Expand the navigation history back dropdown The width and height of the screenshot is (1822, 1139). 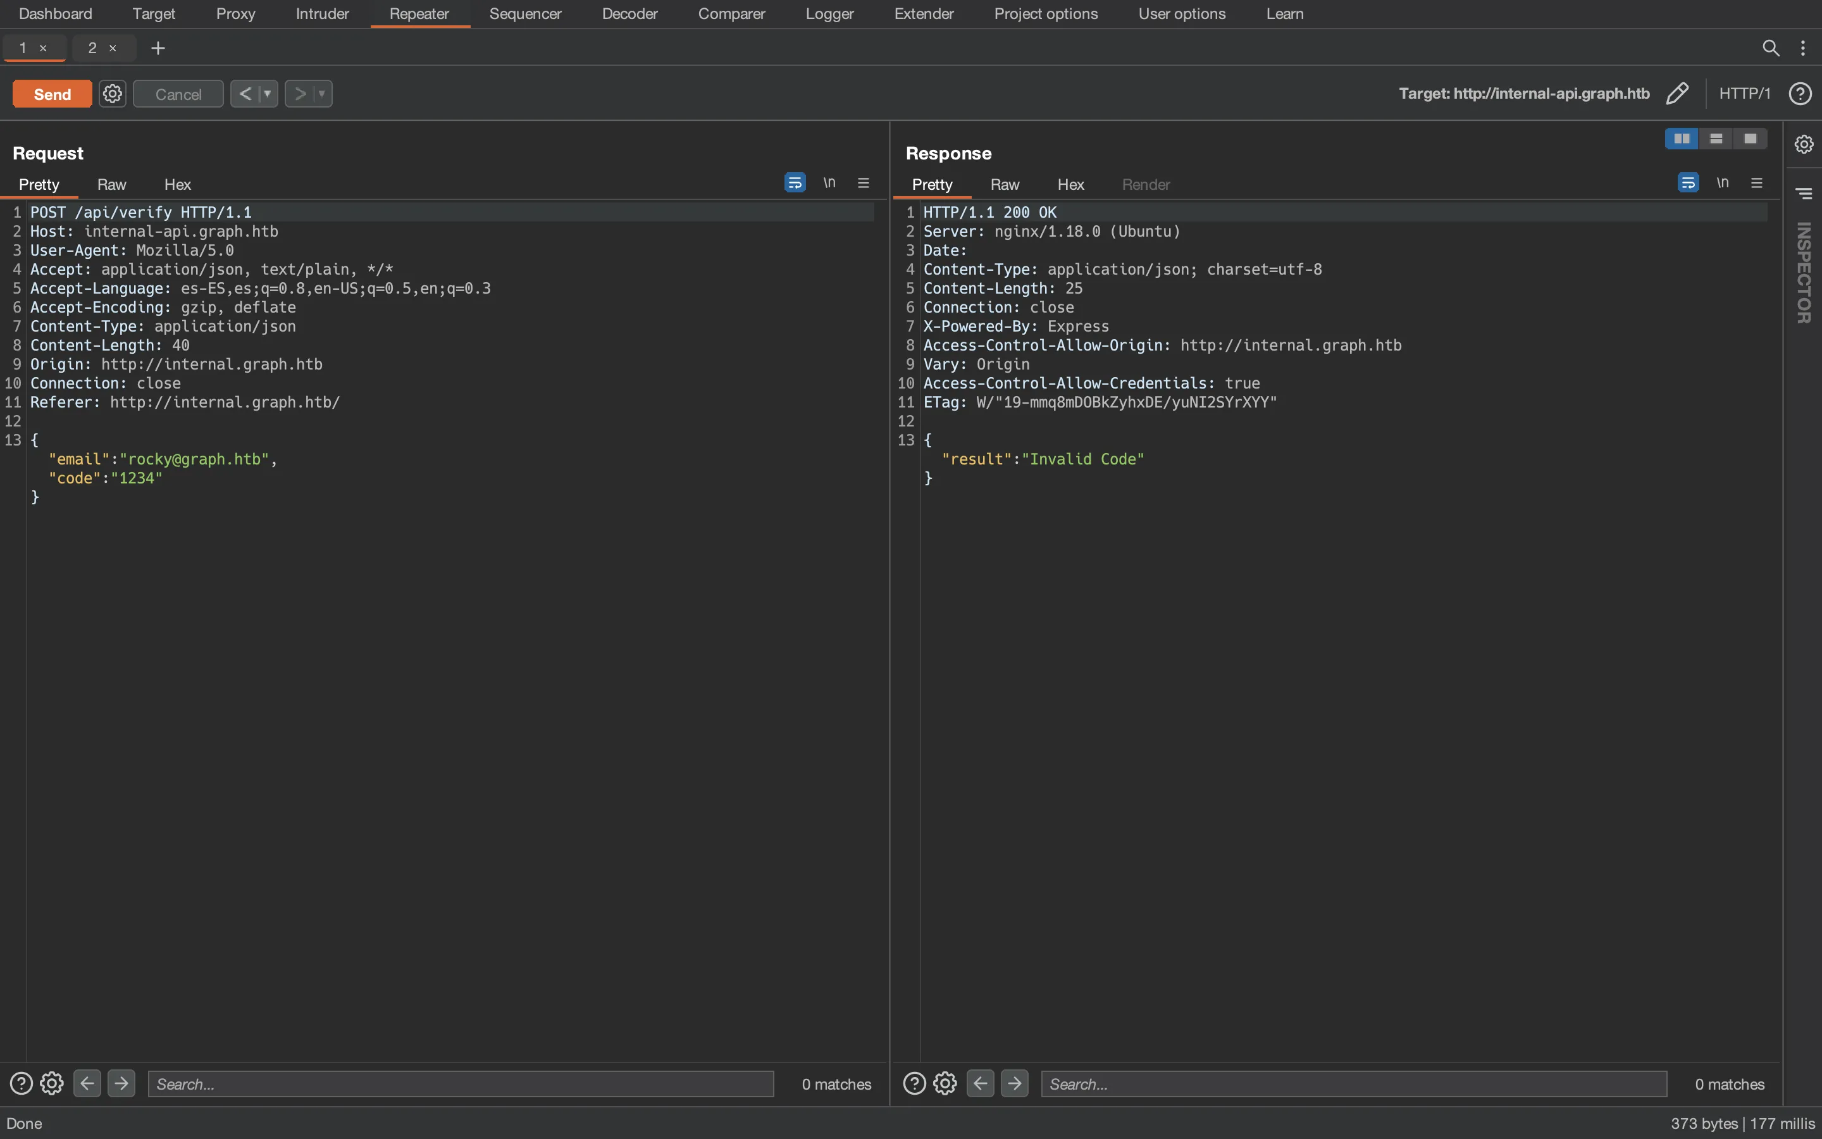266,93
